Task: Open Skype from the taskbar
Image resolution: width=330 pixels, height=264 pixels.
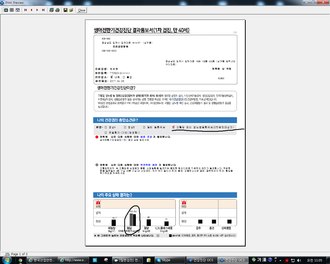Action: (x=170, y=260)
